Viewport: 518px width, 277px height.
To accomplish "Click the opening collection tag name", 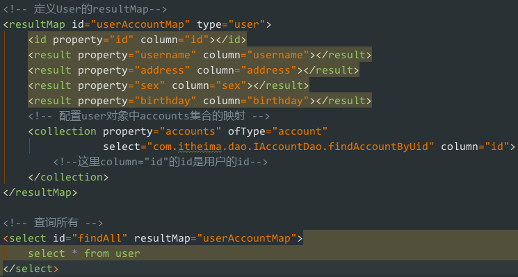I will pos(65,131).
